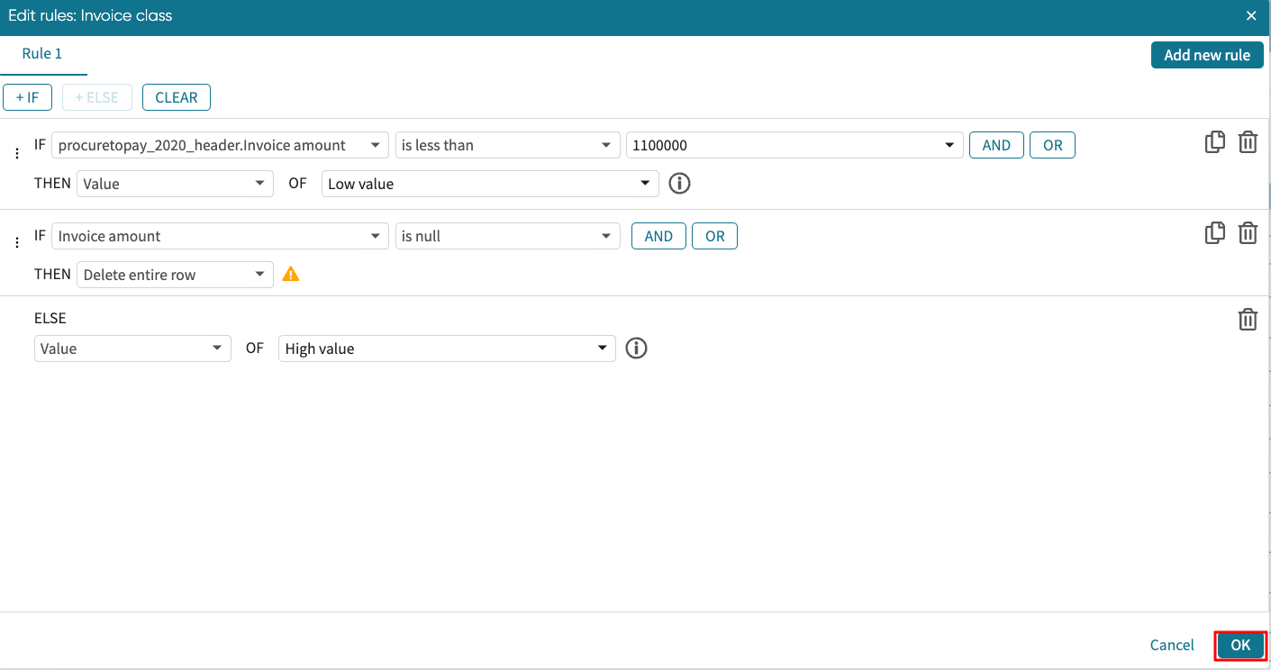Delete the 'is null' condition row
1271x670 pixels.
click(x=1248, y=233)
